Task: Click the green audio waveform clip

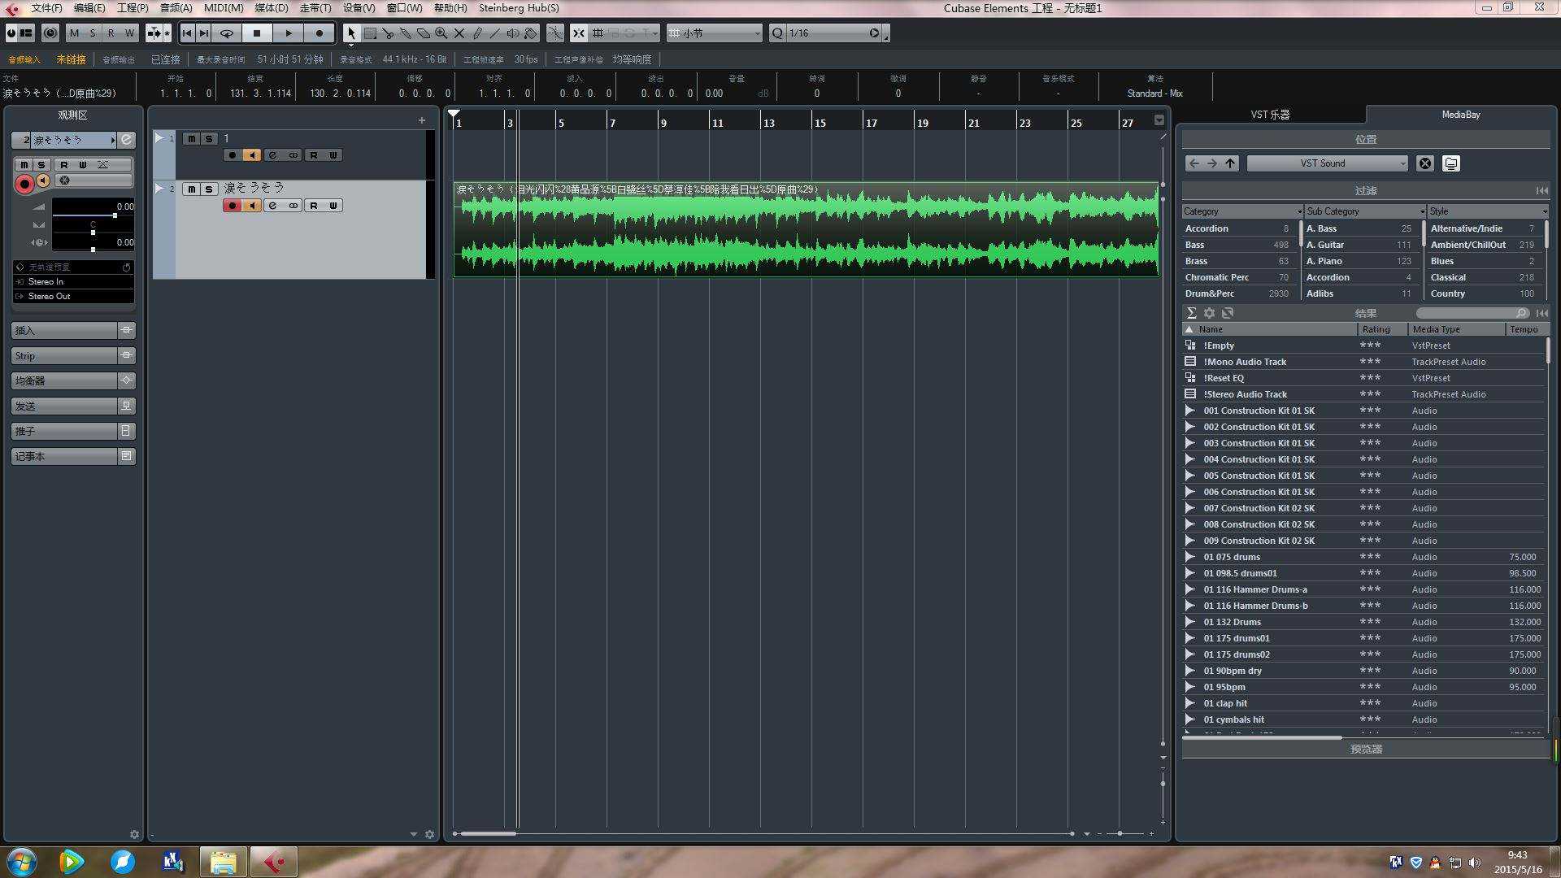Action: pyautogui.click(x=805, y=232)
